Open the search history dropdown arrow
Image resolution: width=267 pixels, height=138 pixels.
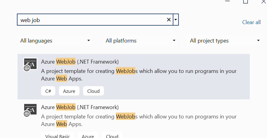(175, 20)
